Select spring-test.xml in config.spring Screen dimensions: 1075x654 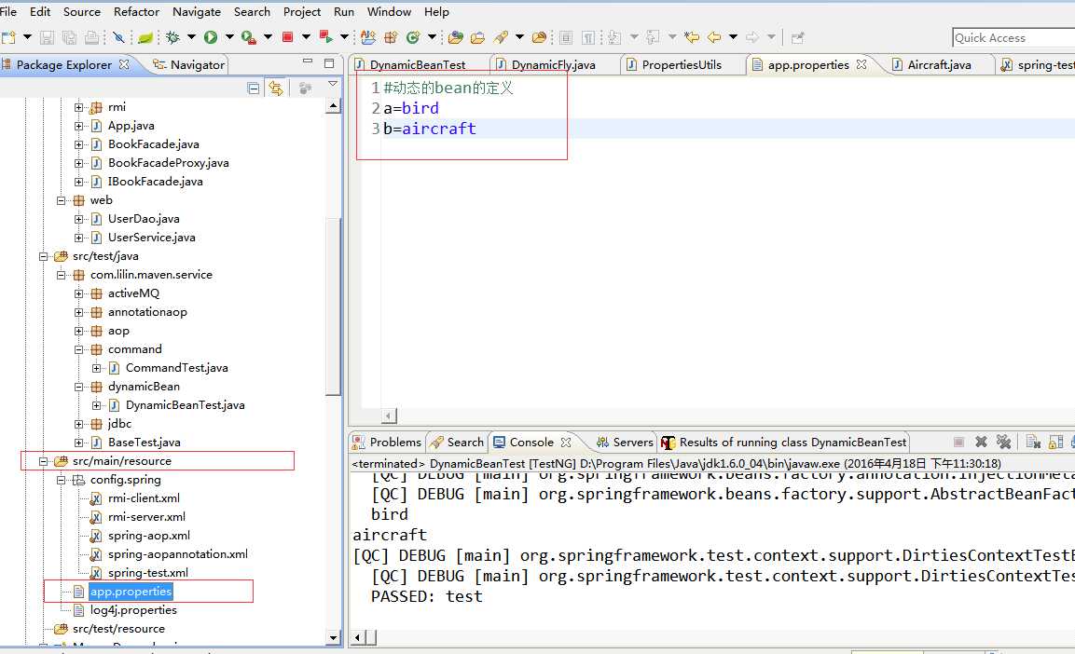tap(148, 573)
